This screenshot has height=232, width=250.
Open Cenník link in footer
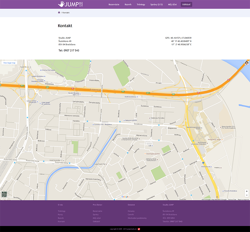[x=131, y=215]
